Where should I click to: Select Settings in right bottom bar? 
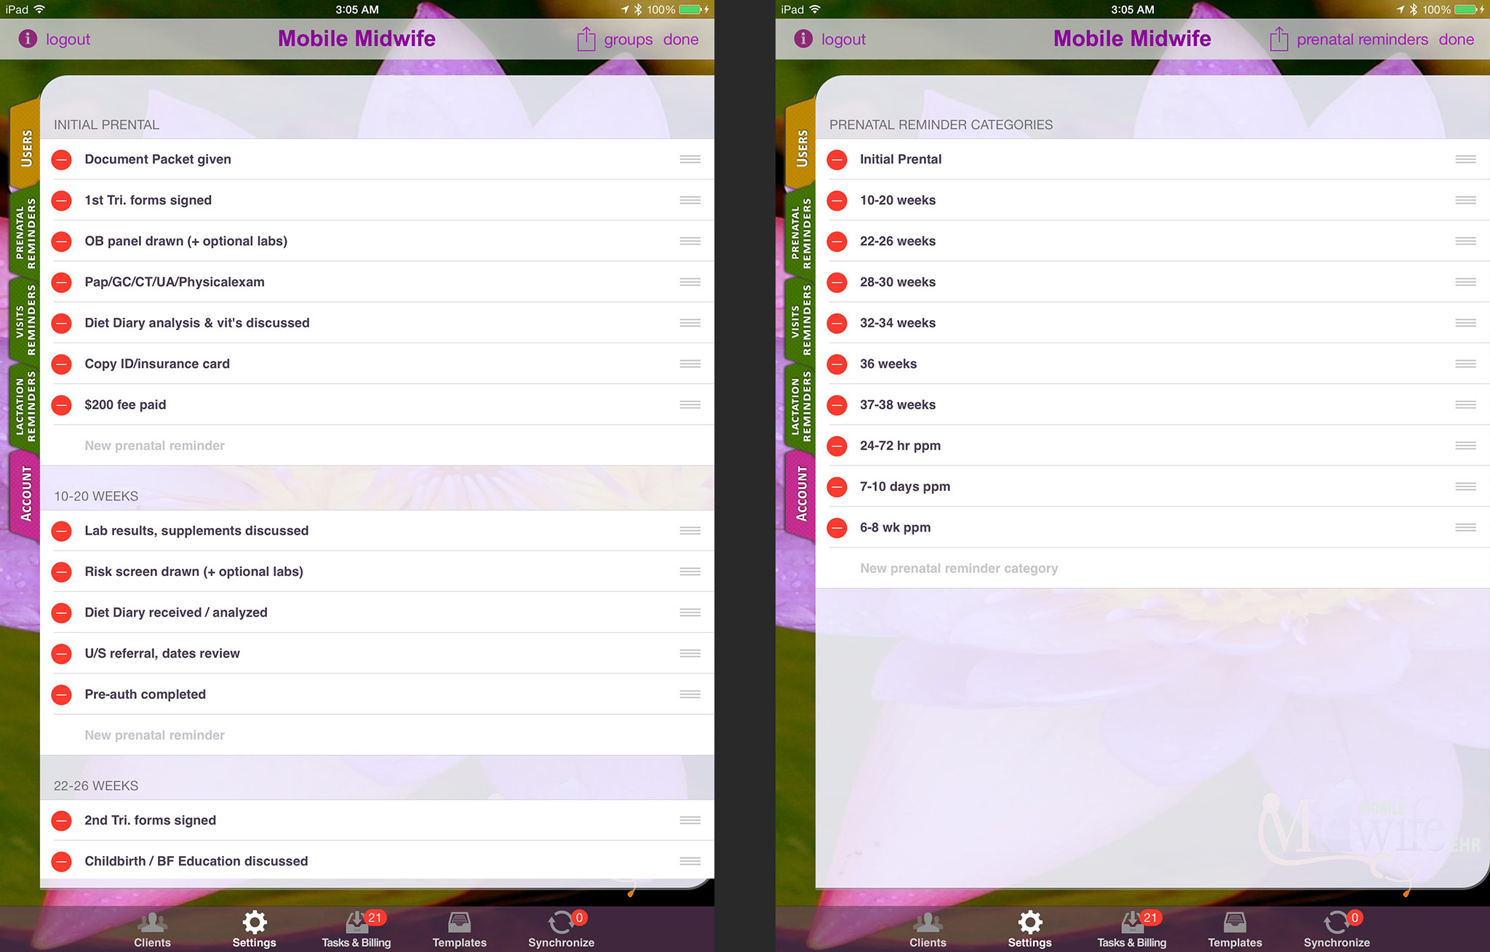point(1029,930)
